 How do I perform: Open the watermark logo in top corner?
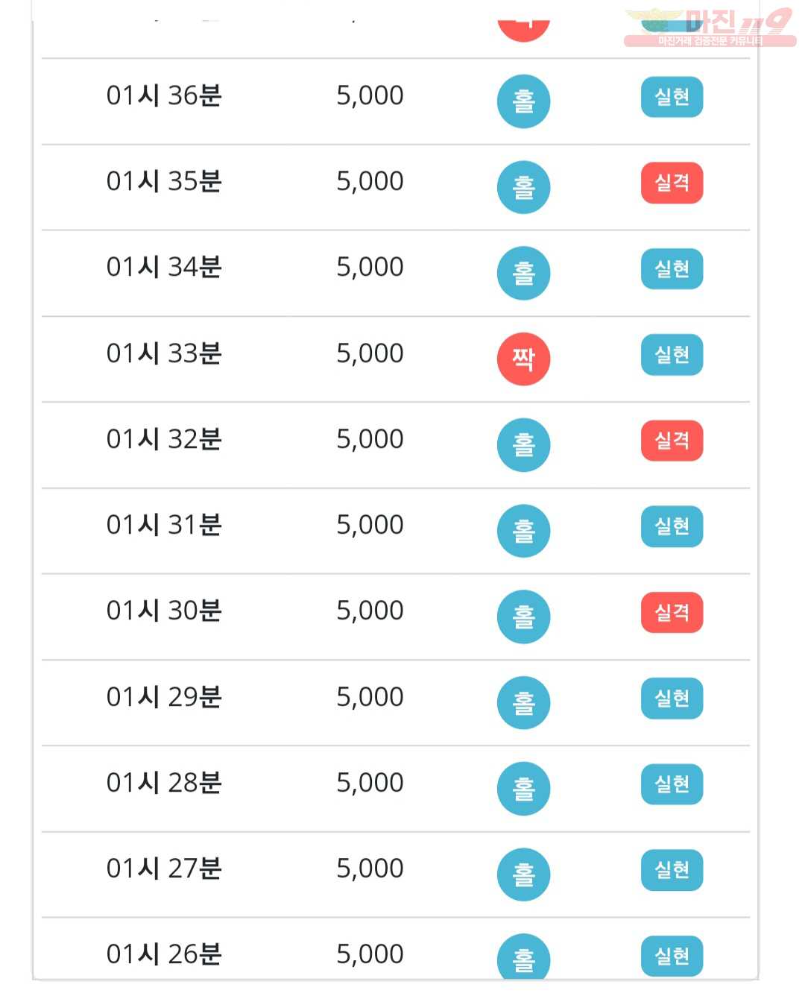pyautogui.click(x=710, y=28)
